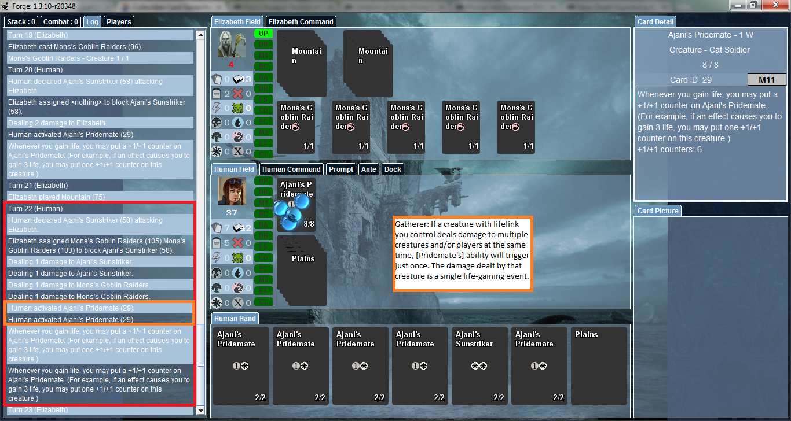Click Elizabeth's graveyard tombstone icon
The height and width of the screenshot is (421, 791).
[x=217, y=94]
